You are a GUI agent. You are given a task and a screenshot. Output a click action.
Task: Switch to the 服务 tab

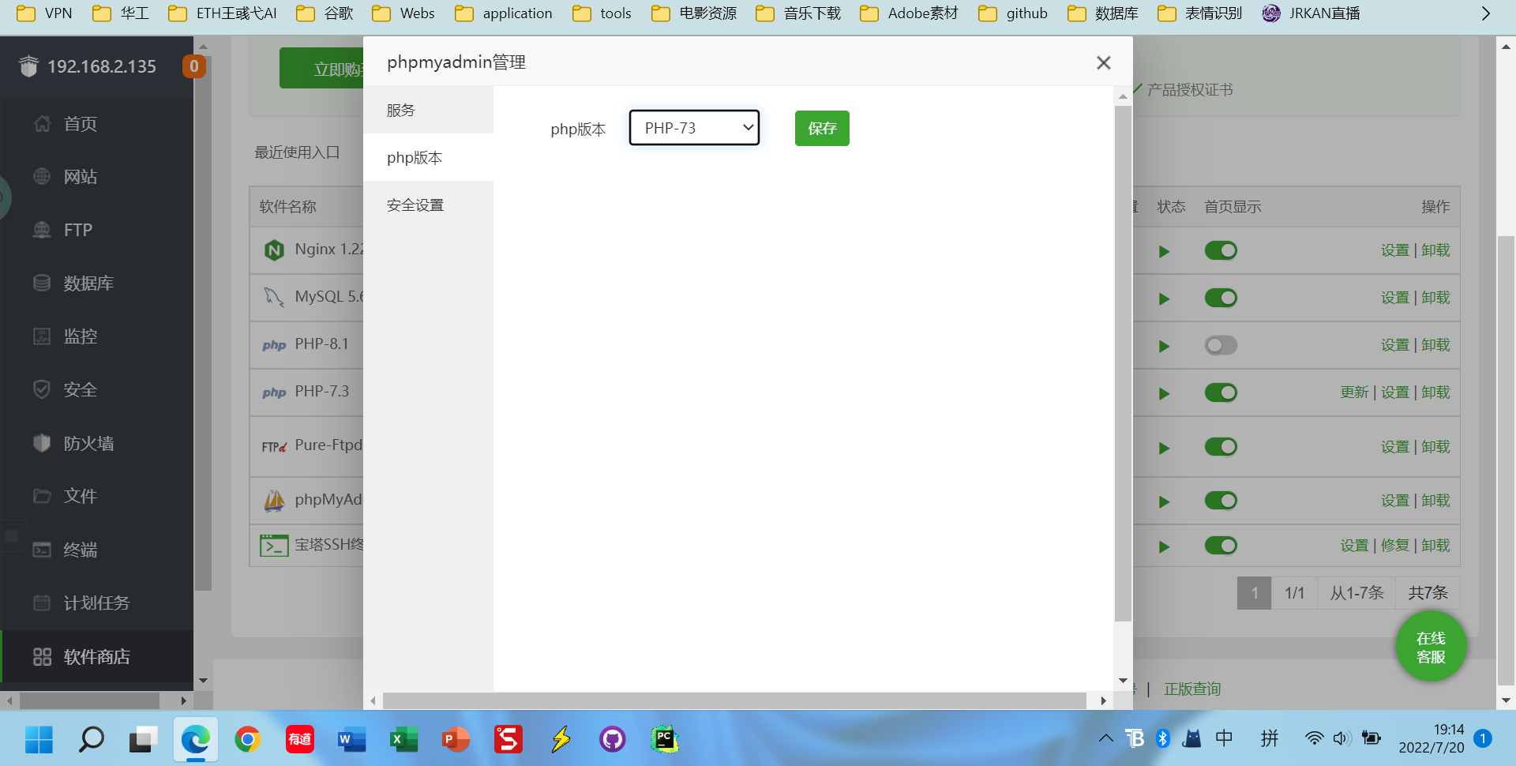[x=400, y=110]
